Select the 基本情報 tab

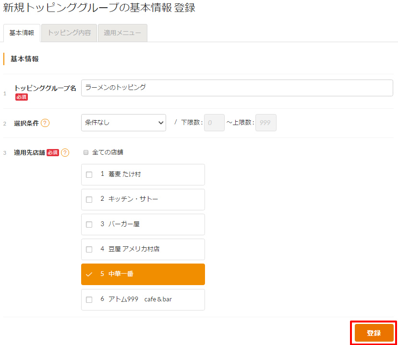[x=22, y=33]
